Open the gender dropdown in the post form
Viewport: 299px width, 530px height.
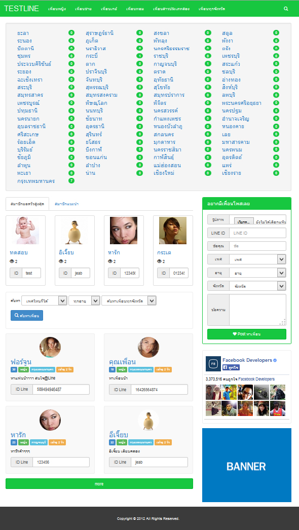(x=257, y=259)
